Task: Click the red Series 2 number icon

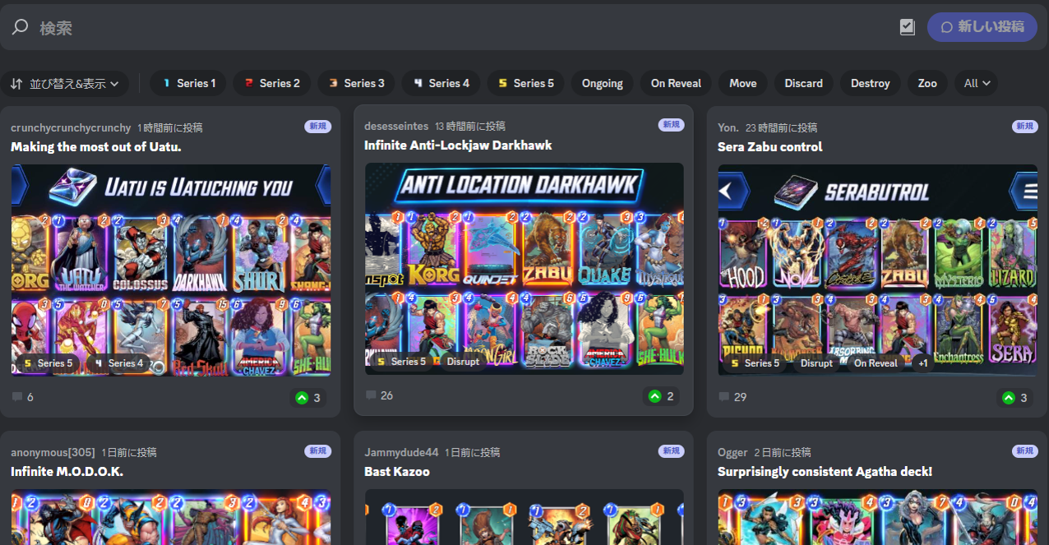Action: (x=249, y=83)
